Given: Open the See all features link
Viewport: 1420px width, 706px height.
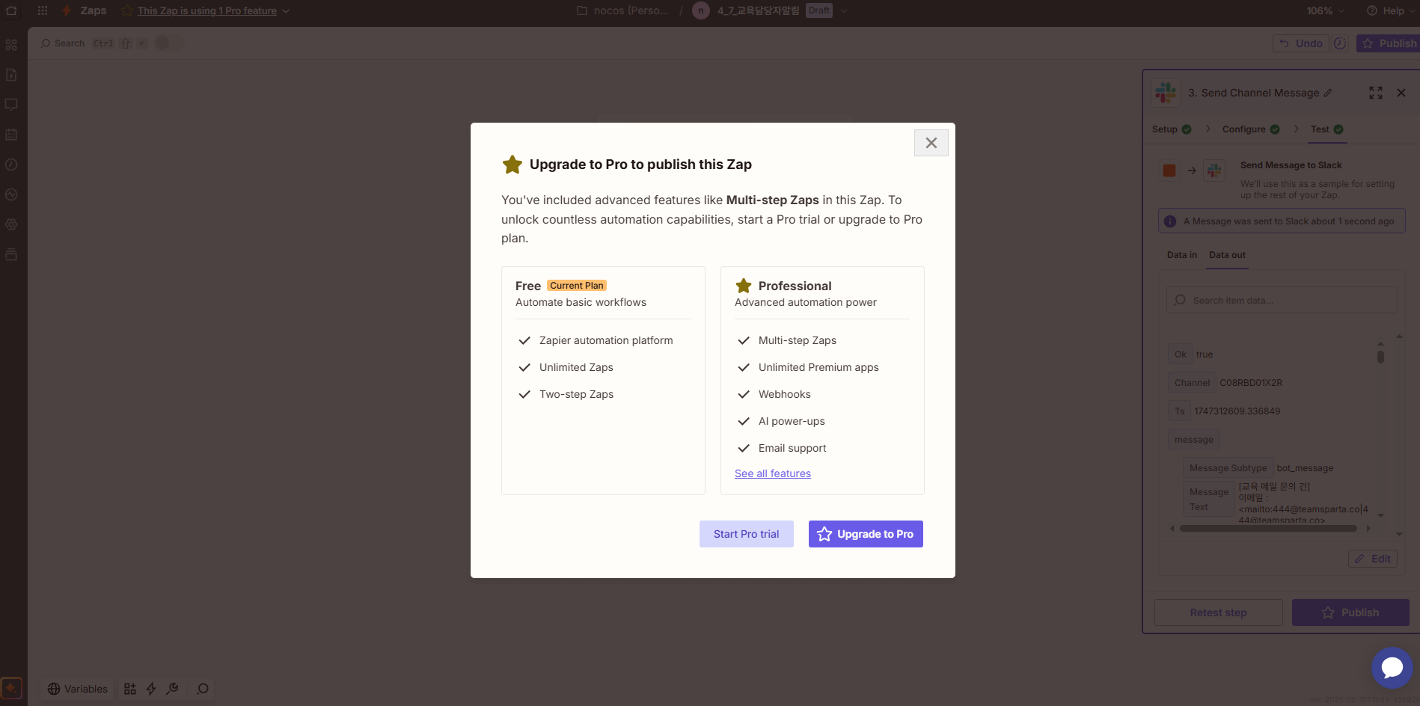Looking at the screenshot, I should coord(773,473).
